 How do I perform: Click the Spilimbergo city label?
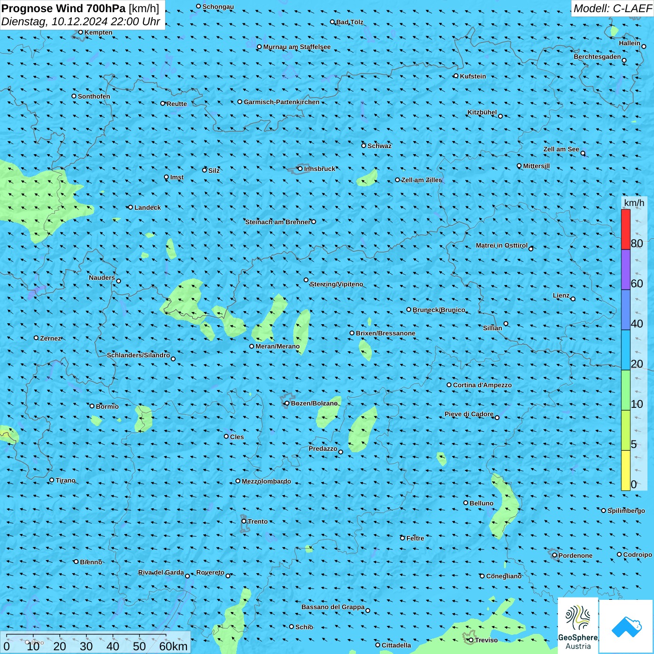tap(626, 511)
